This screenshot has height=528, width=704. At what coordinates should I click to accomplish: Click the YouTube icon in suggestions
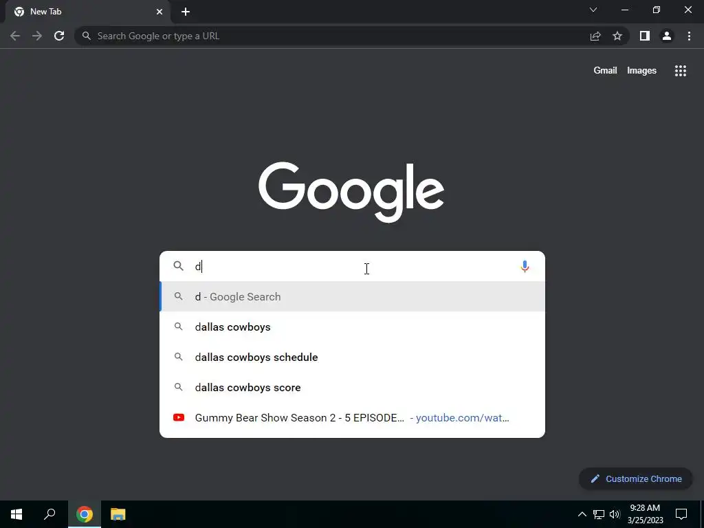pyautogui.click(x=179, y=417)
